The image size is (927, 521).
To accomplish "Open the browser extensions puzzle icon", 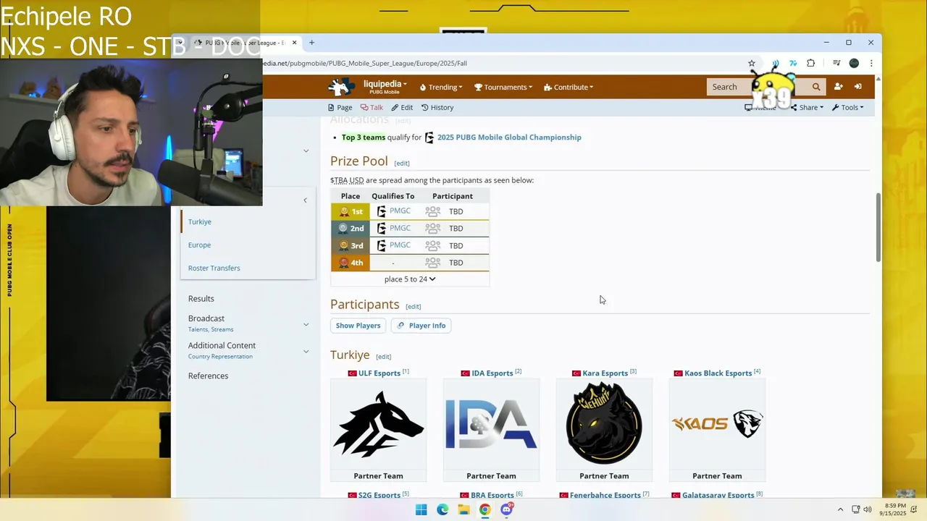I will (x=810, y=63).
